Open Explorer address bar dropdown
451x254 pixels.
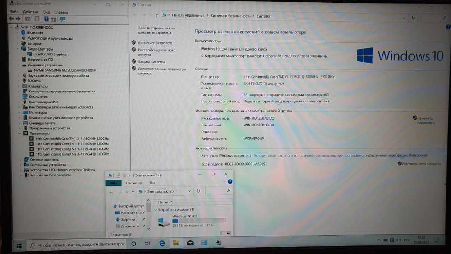click(189, 191)
